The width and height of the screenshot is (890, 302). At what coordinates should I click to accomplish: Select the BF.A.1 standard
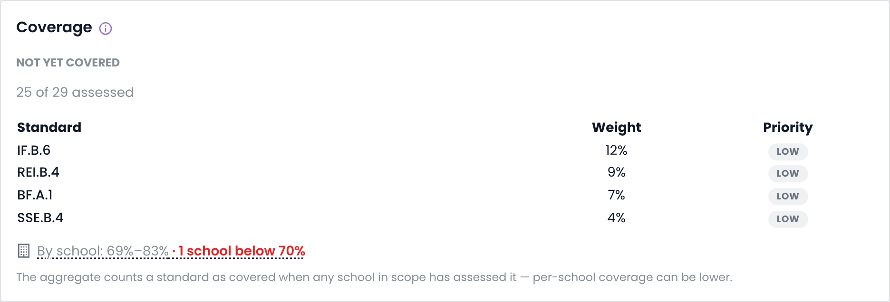click(x=35, y=195)
